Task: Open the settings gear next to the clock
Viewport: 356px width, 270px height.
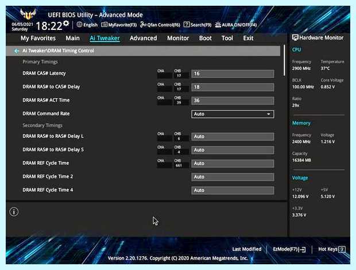Action: point(66,23)
